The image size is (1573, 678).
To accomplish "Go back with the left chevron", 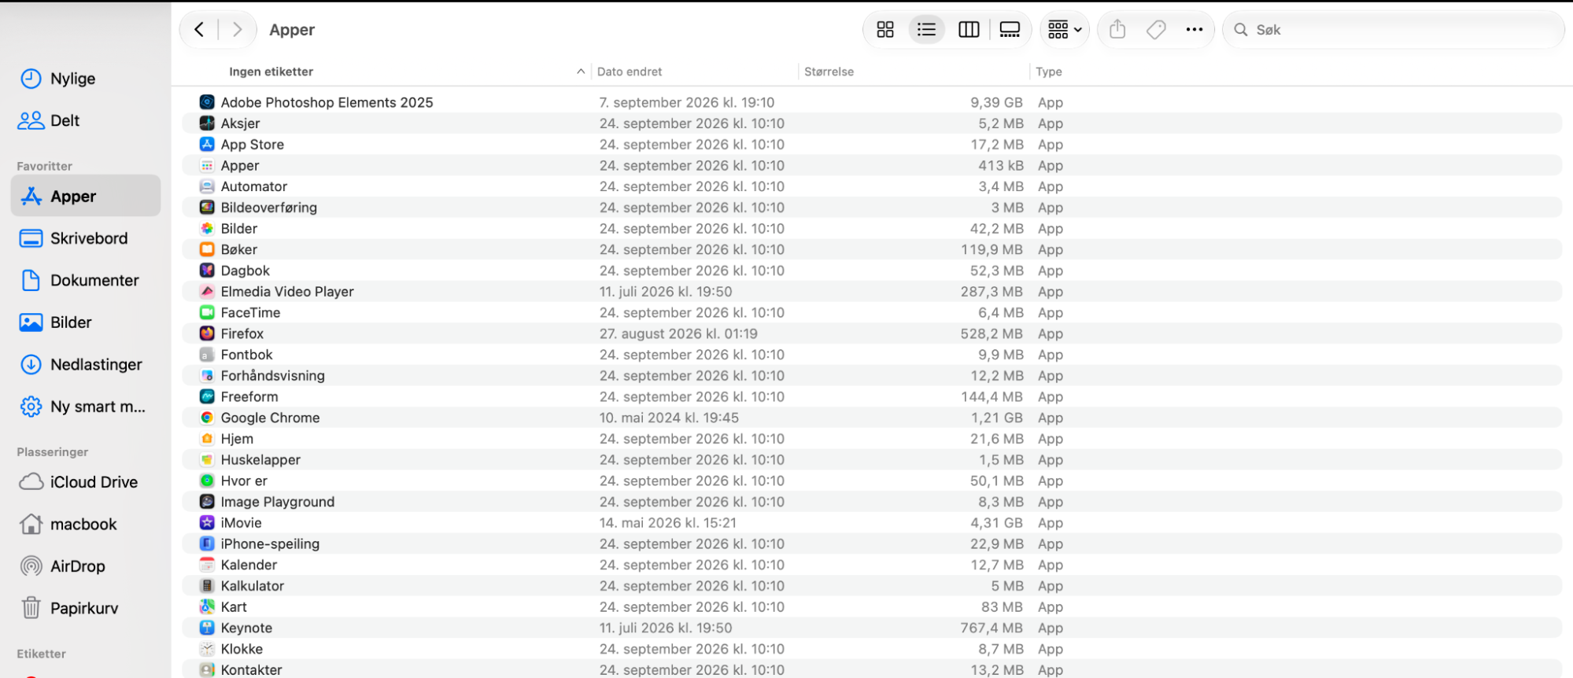I will tap(200, 30).
